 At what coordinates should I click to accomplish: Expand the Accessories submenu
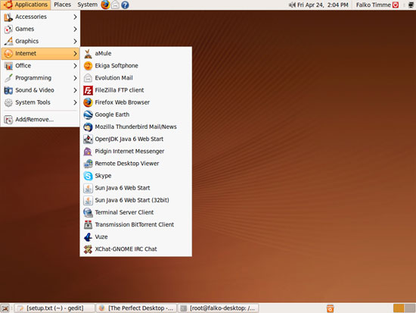40,17
